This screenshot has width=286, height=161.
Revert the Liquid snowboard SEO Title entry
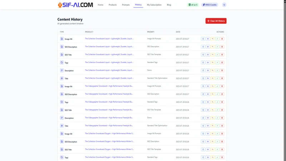tap(212, 55)
